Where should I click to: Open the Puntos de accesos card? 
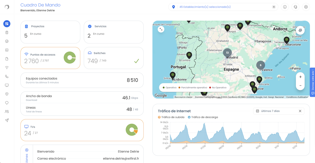point(50,58)
